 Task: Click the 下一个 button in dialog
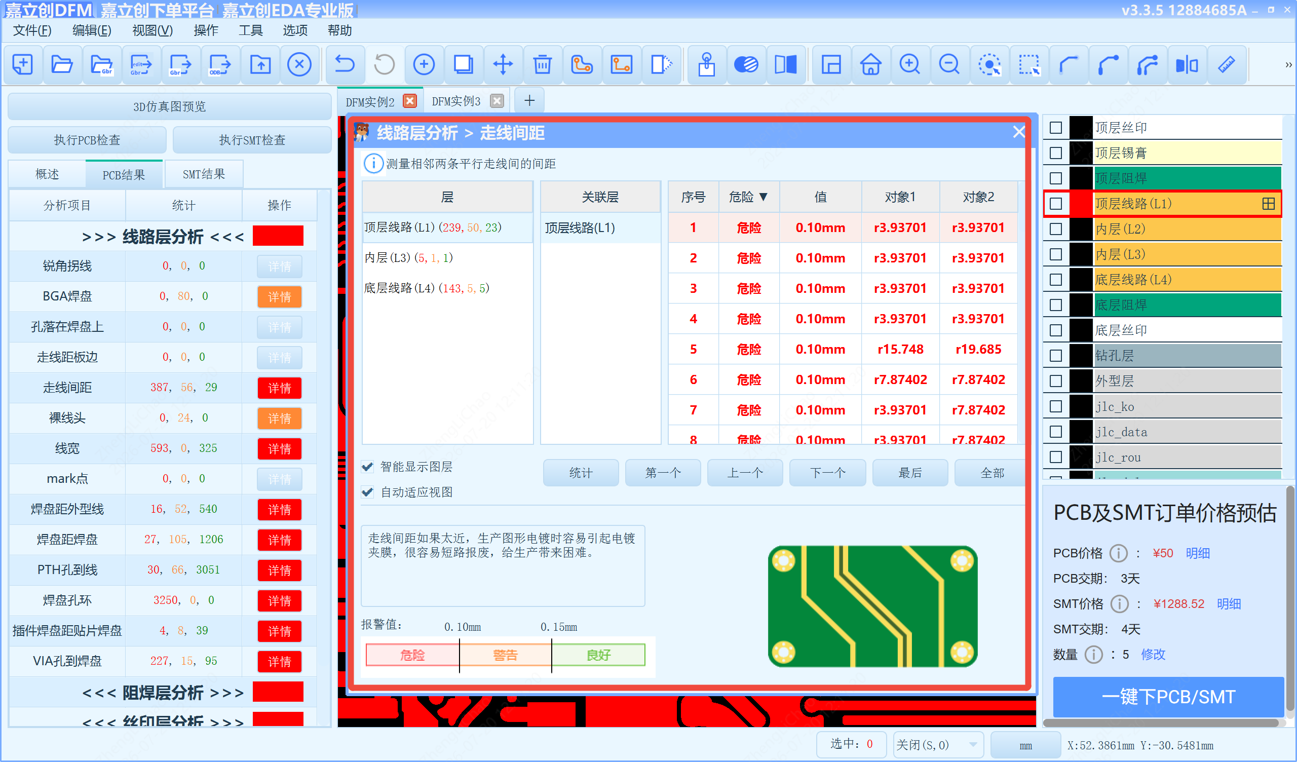828,473
